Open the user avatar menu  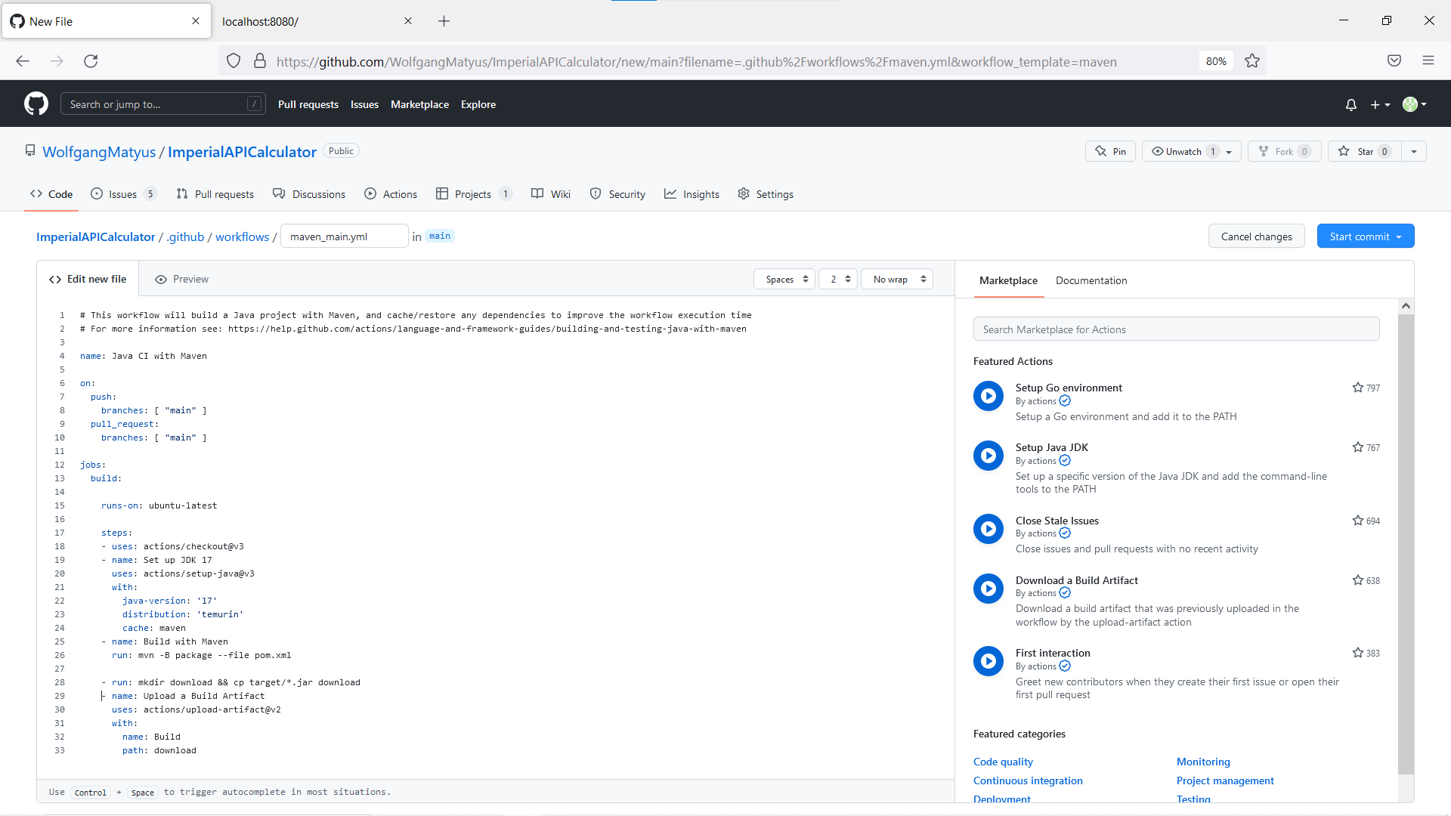click(1414, 104)
